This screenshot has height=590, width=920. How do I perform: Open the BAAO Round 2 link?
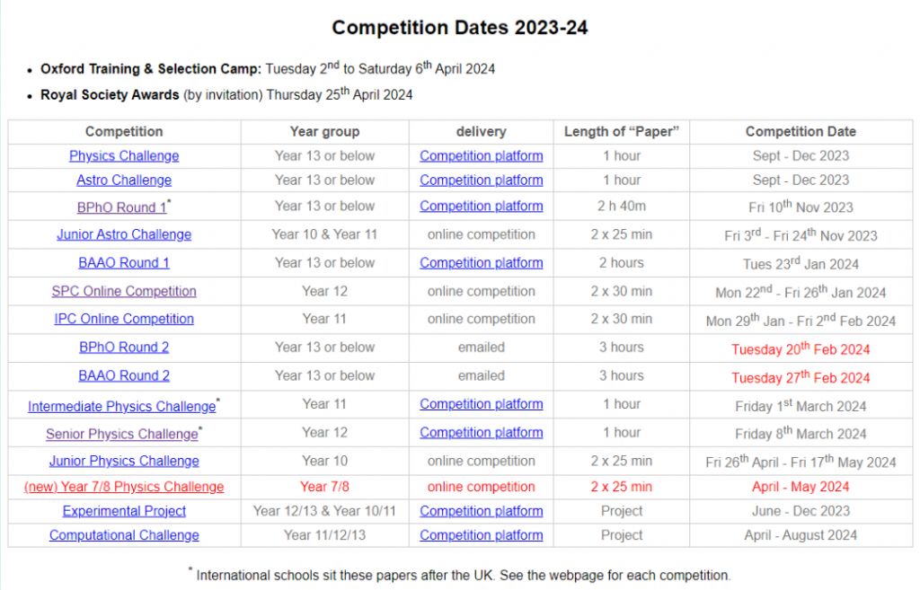(124, 376)
